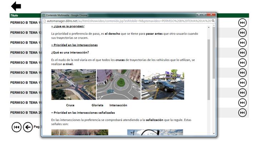This screenshot has height=150, width=257.
Task: Minimize the Contenido Multimedia window
Action: tap(199, 15)
